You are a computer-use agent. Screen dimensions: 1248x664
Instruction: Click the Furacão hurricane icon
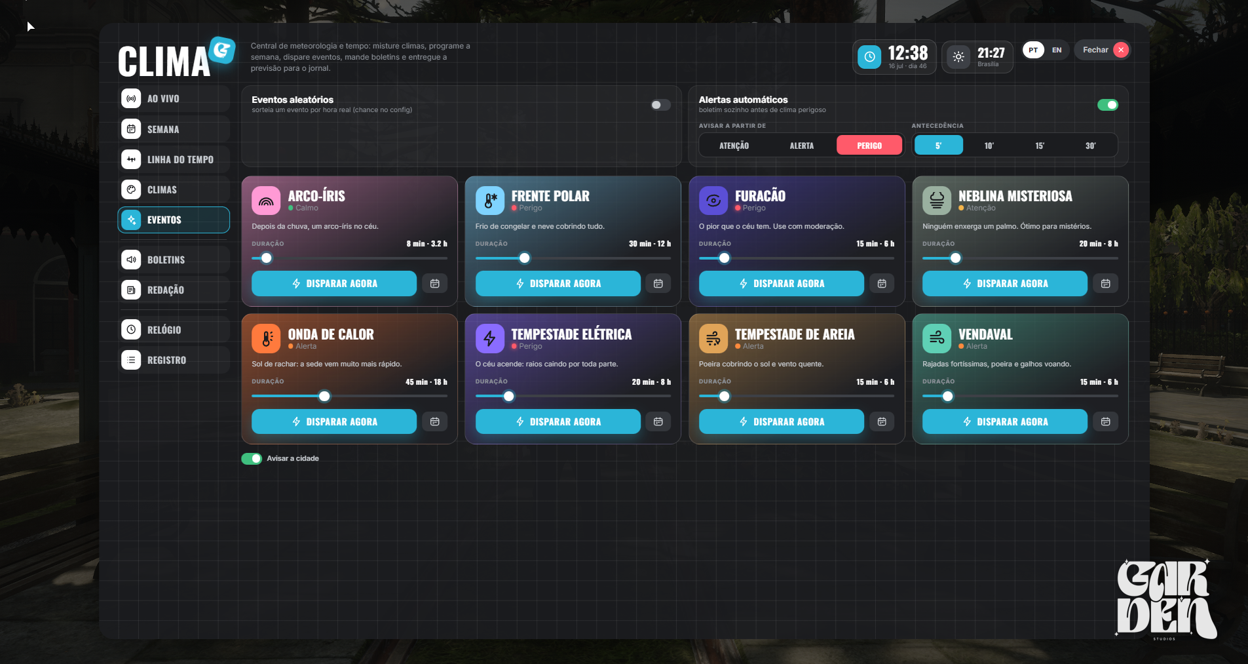pos(713,201)
